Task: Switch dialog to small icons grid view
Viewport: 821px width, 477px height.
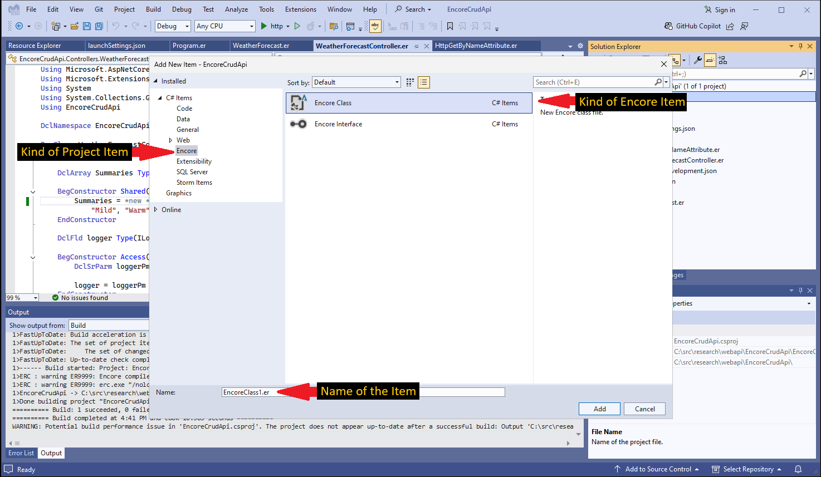Action: click(410, 82)
